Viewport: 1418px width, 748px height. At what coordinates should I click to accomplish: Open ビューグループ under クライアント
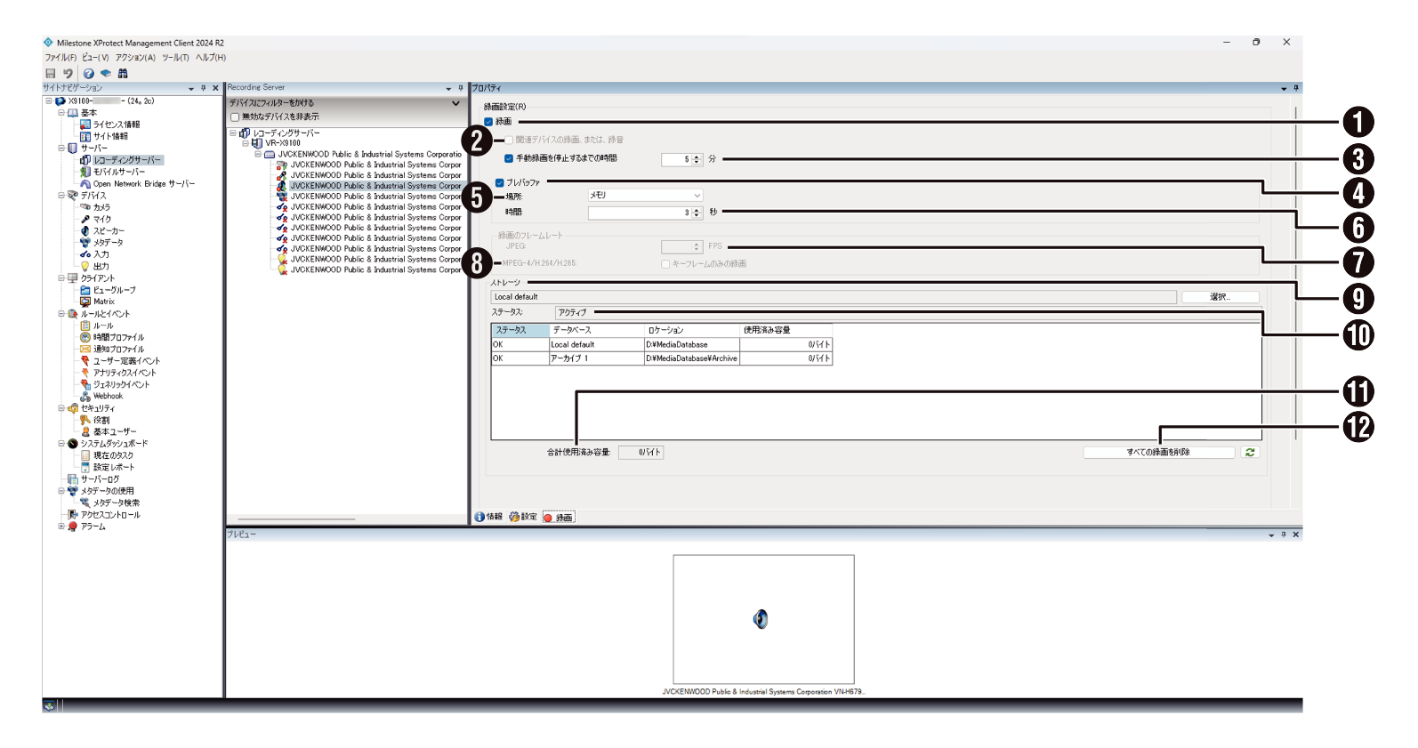(x=114, y=290)
